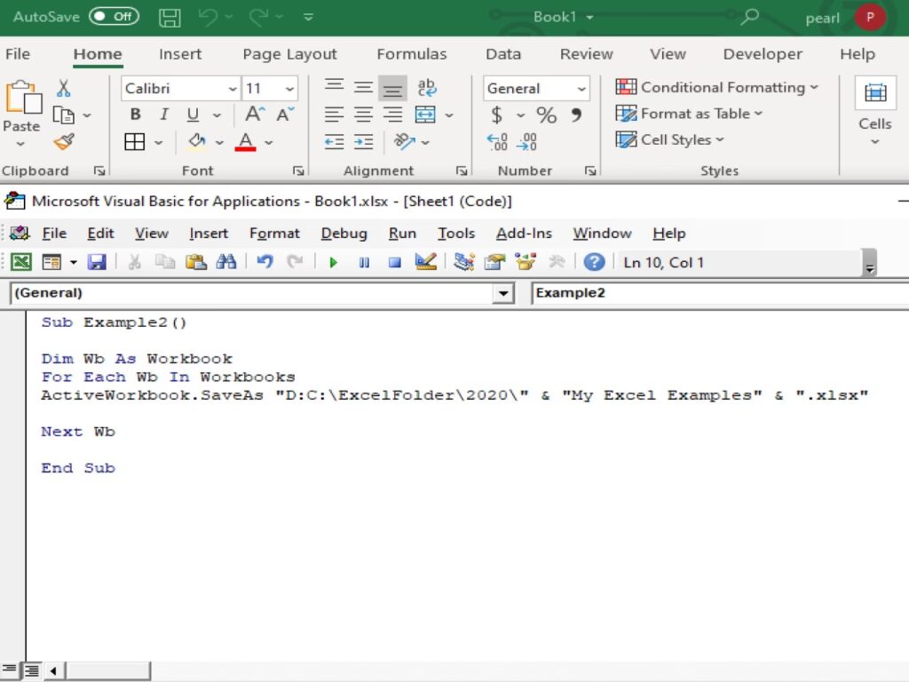Toggle AutoSave switch

[x=114, y=16]
